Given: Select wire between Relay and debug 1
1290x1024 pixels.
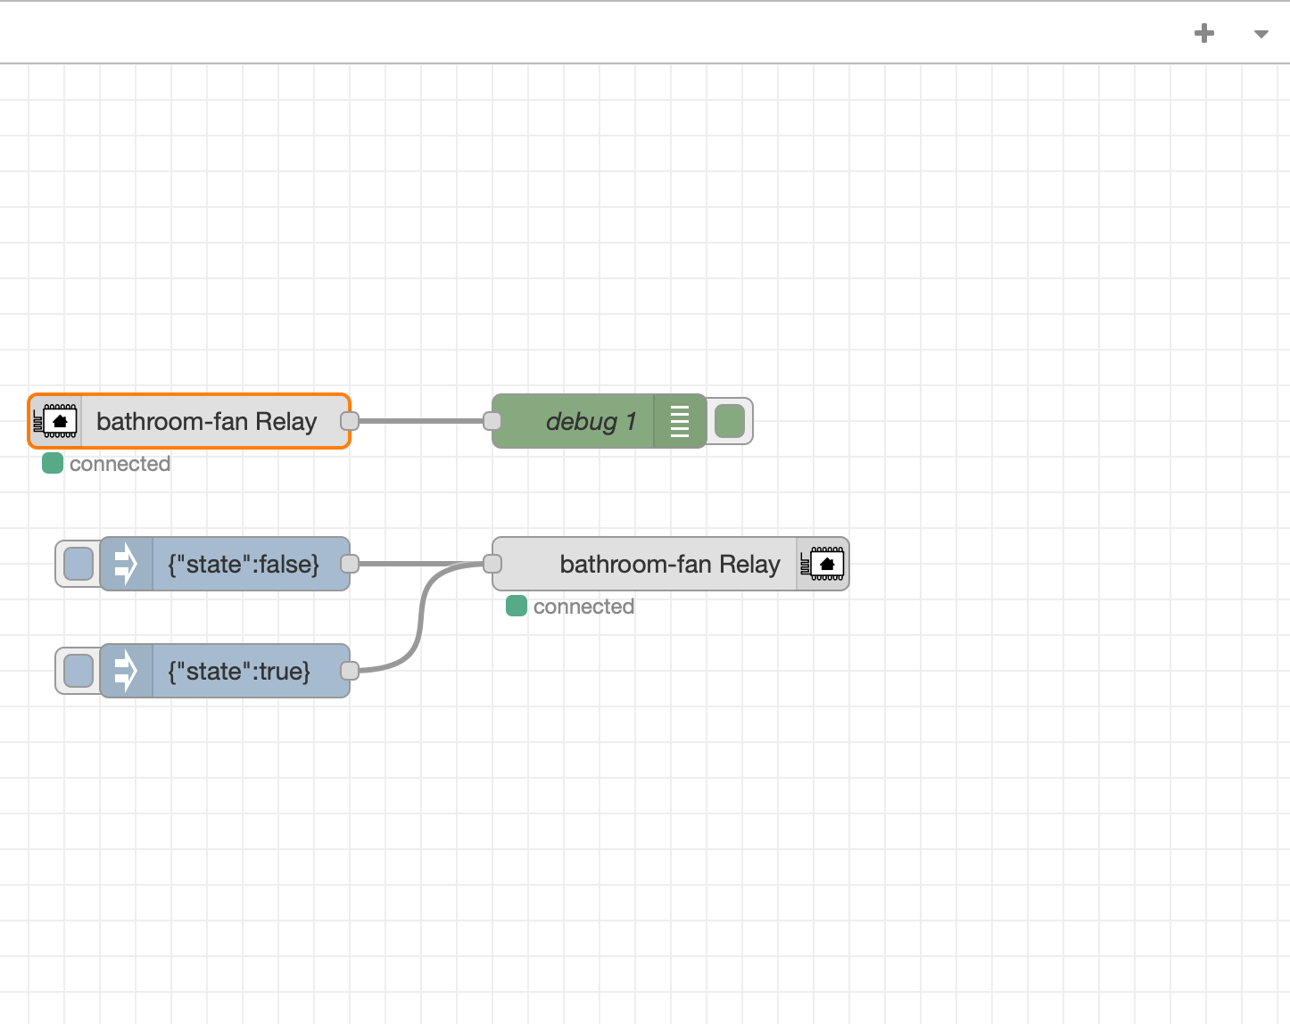Looking at the screenshot, I should pos(421,421).
